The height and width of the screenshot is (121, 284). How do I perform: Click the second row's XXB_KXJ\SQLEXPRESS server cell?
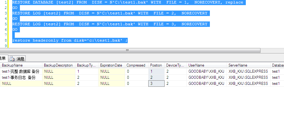click(248, 77)
